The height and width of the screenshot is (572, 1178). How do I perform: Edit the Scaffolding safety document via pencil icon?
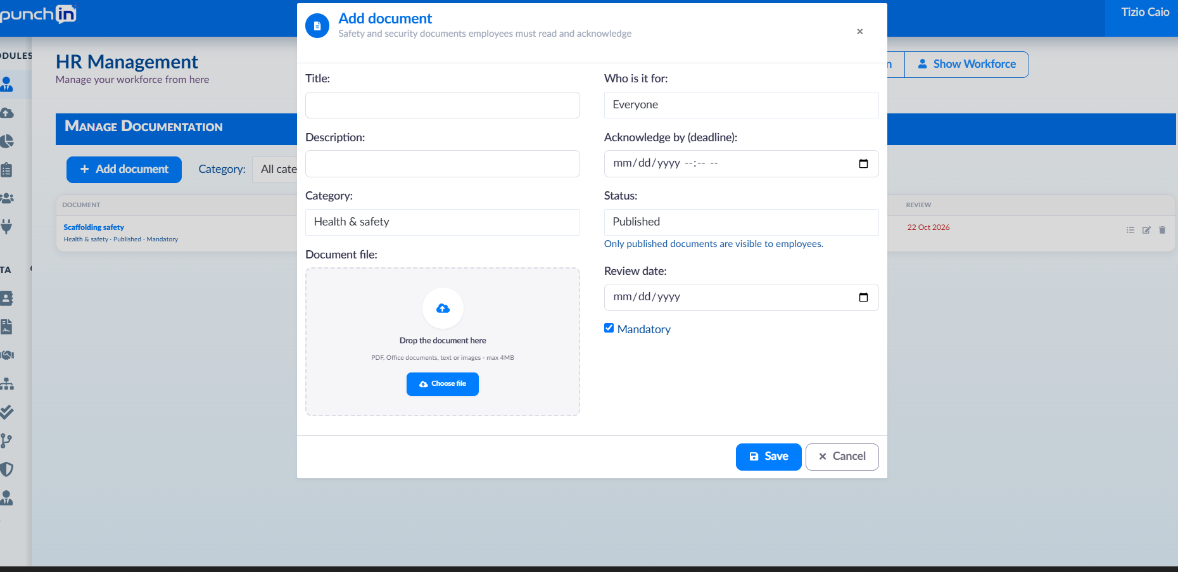click(1146, 230)
